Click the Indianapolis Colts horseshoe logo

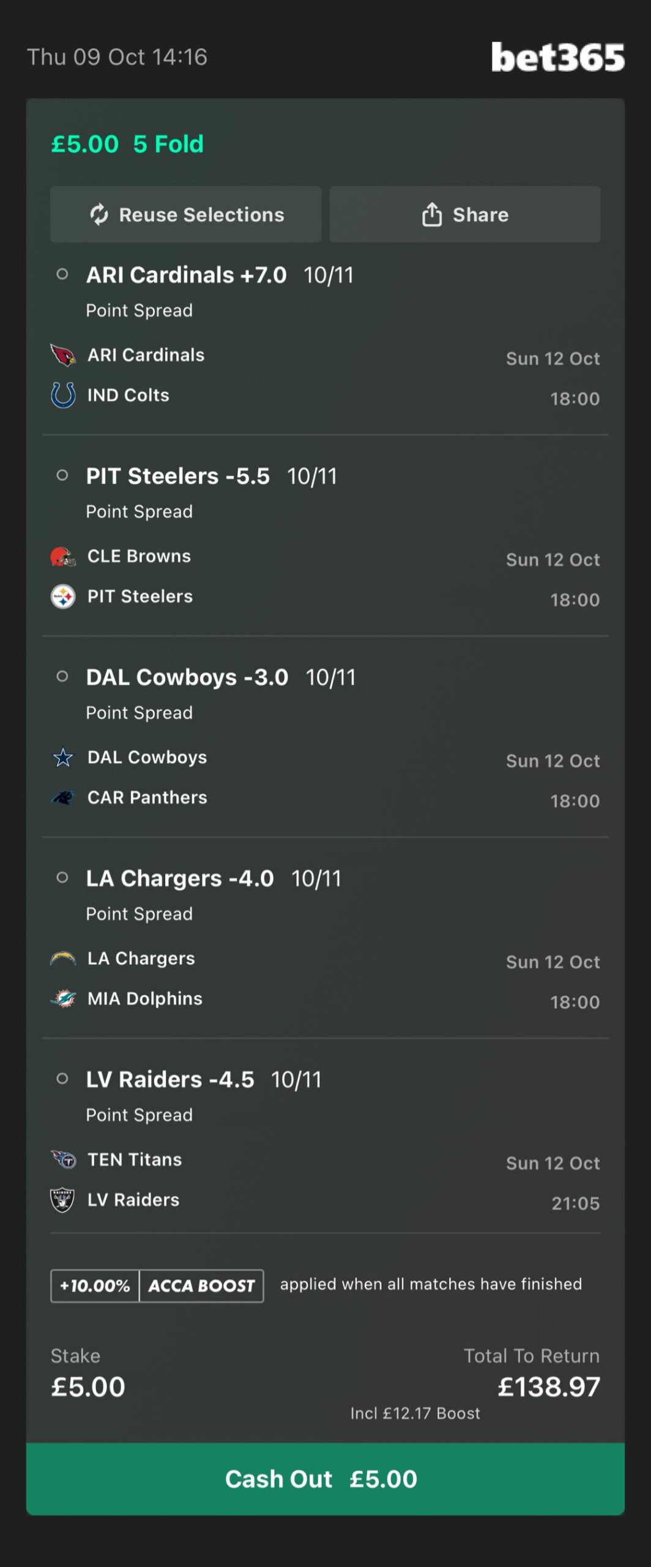[63, 395]
